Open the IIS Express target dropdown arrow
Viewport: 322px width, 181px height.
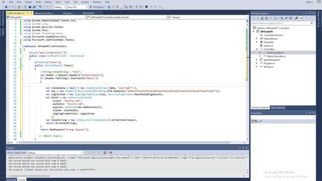pyautogui.click(x=106, y=7)
